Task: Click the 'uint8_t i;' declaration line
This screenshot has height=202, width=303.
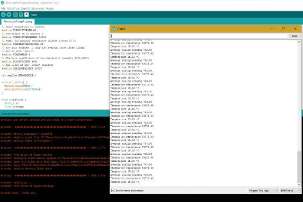Action: (x=11, y=103)
